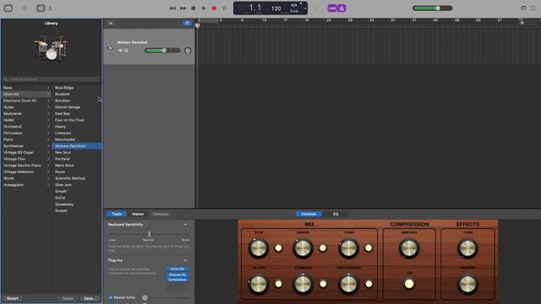
Task: Click the playhead marker on the ruler
Action: click(197, 25)
